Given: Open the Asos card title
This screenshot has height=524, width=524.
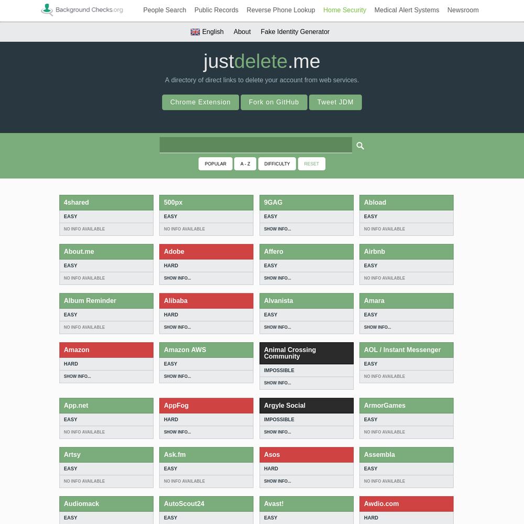Looking at the screenshot, I should click(306, 455).
